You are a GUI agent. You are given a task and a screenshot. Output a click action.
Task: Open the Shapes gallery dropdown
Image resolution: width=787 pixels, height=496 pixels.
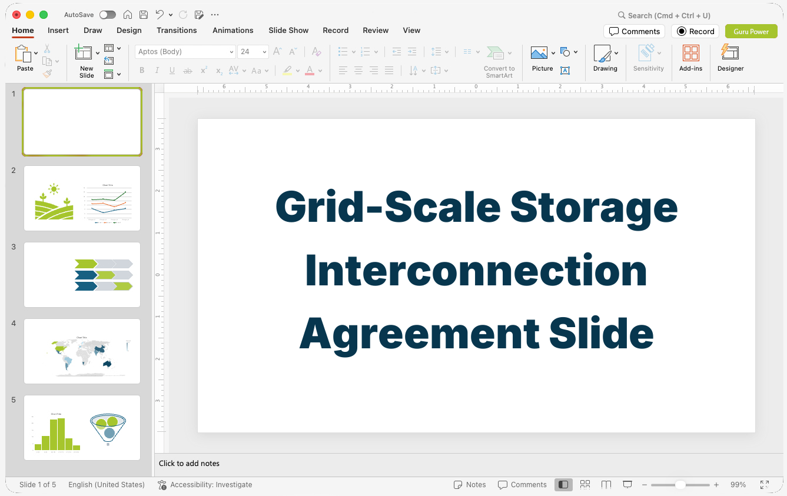coord(569,52)
